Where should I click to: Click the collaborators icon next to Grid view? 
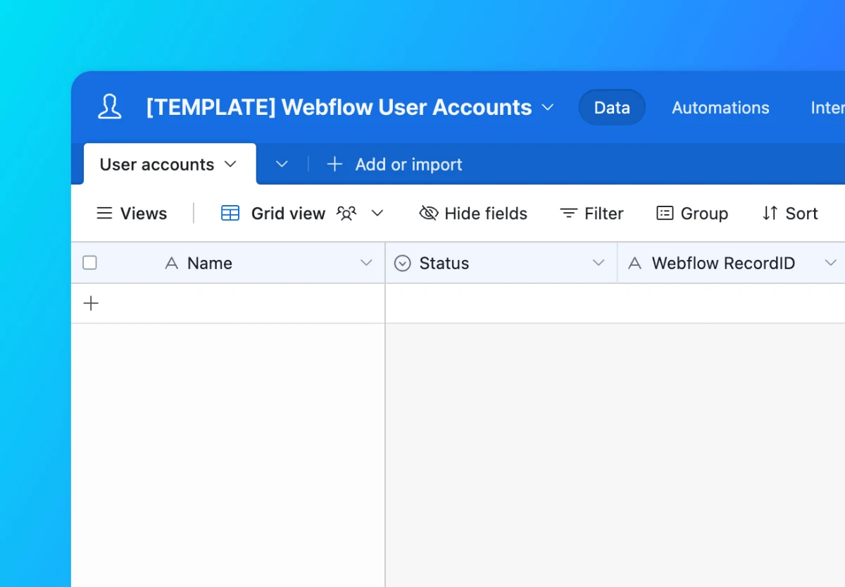pyautogui.click(x=346, y=213)
